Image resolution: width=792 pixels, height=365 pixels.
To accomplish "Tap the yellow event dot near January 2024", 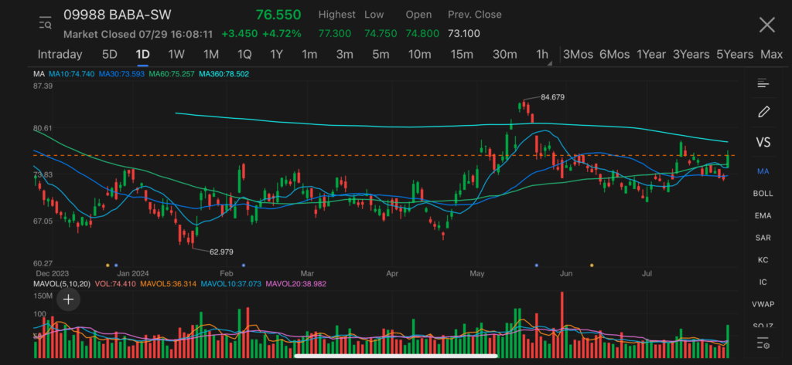I will pyautogui.click(x=108, y=265).
